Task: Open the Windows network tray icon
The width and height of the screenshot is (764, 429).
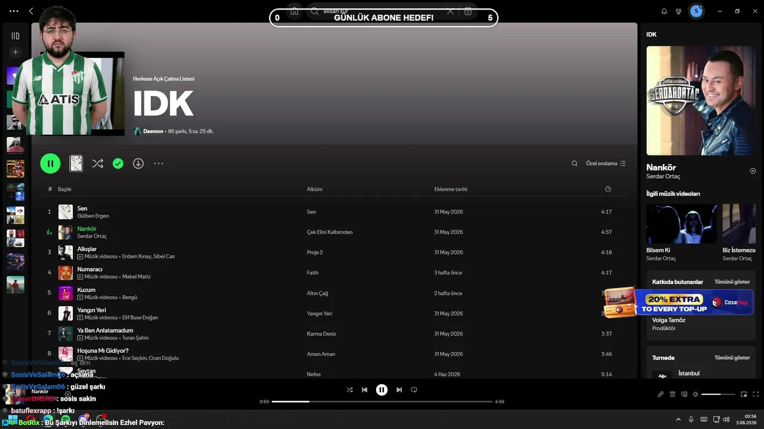Action: tap(716, 419)
